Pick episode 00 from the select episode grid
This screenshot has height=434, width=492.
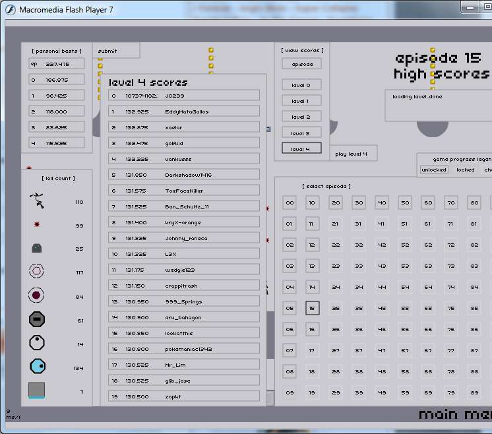(290, 203)
